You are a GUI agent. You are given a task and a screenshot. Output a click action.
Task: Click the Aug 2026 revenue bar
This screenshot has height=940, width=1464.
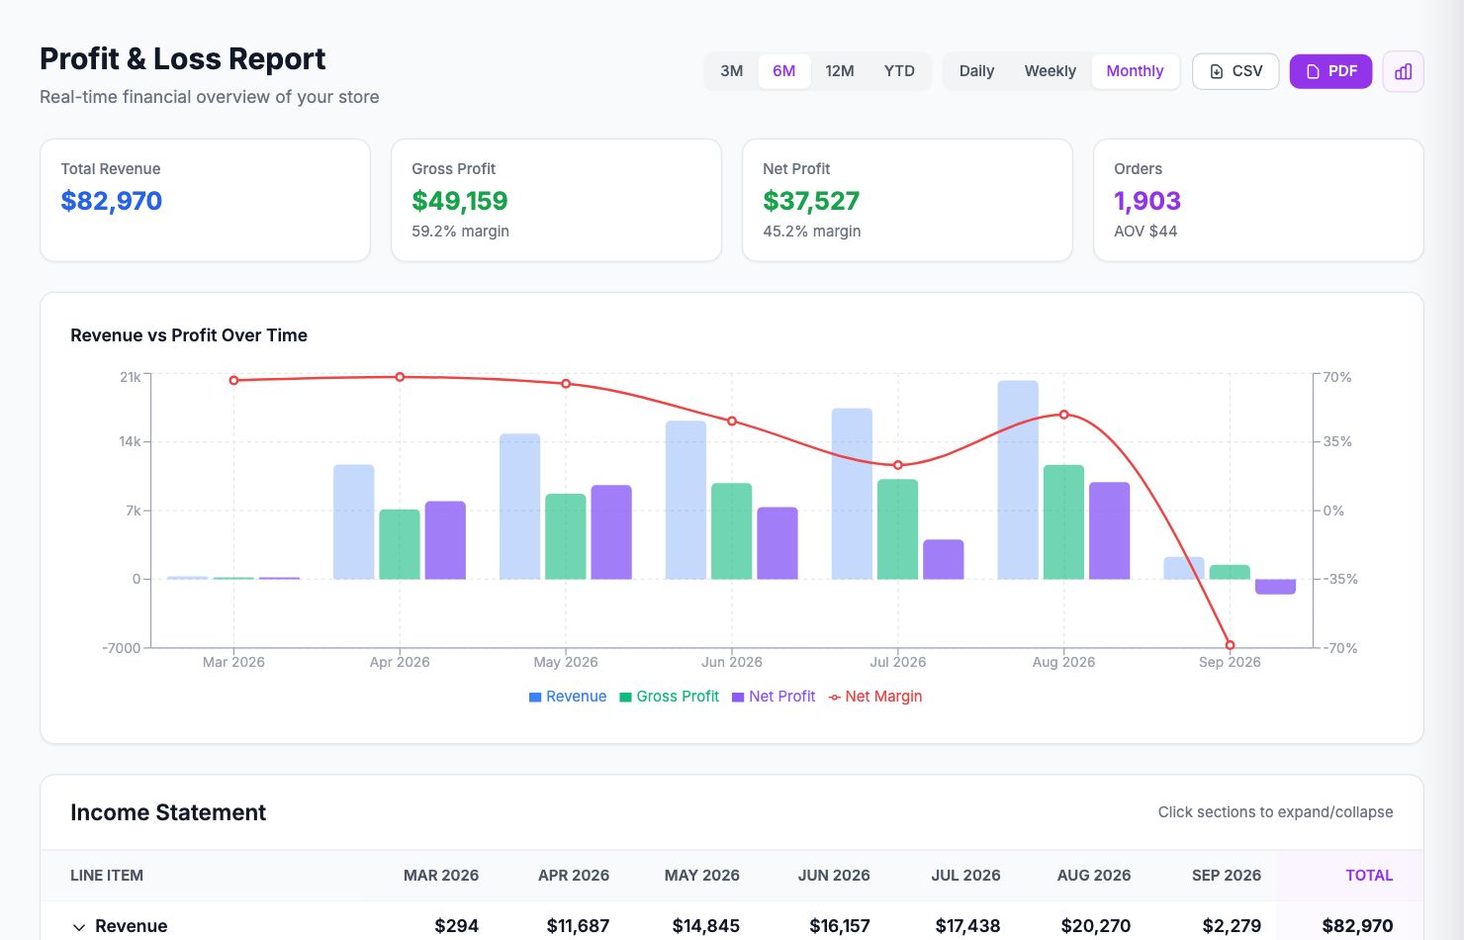coord(1018,480)
